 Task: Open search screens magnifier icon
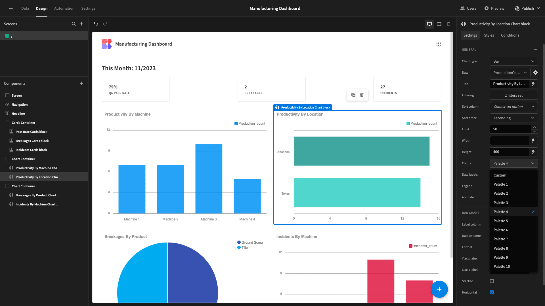pyautogui.click(x=74, y=24)
